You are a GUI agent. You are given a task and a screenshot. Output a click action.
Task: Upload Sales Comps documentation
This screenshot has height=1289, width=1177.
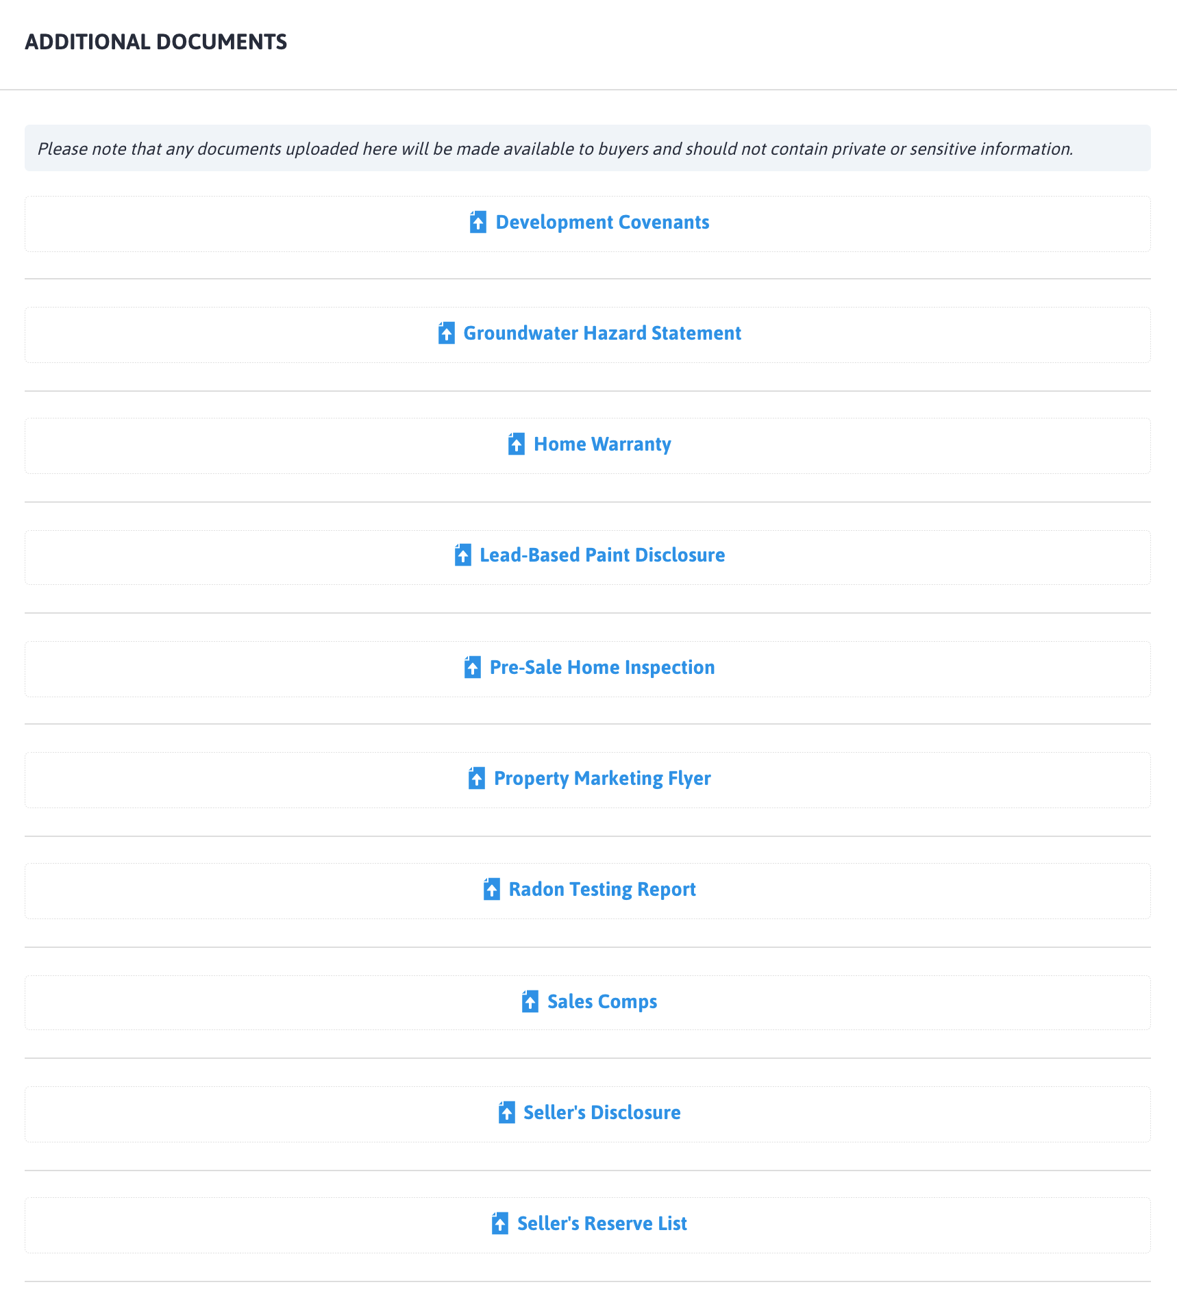pyautogui.click(x=601, y=1002)
